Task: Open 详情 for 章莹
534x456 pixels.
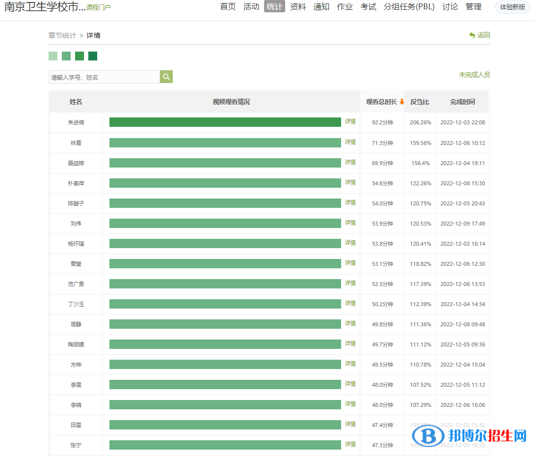Action: (x=350, y=263)
